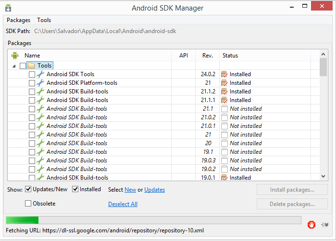Click the installed status icon for rev 24.0.2

[224, 74]
